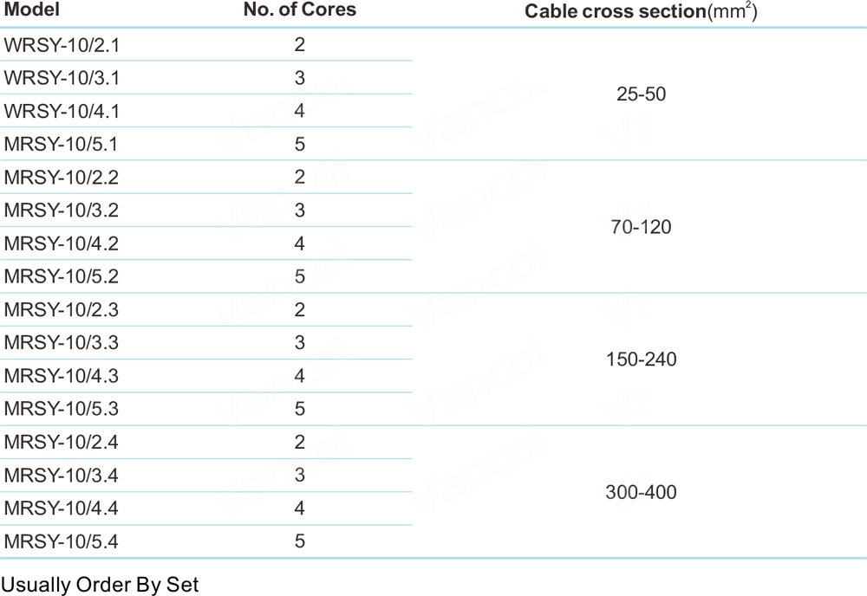867x596 pixels.
Task: Select model WRSY-10/4.1 cell
Action: coord(62,111)
